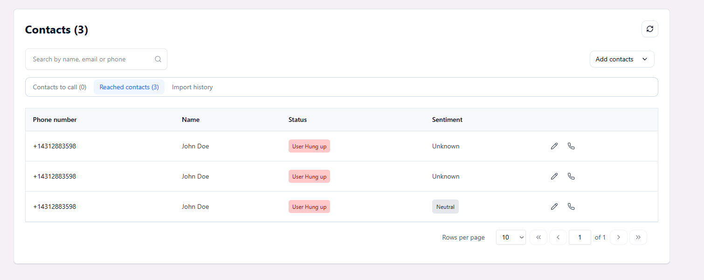Open Rows per page selector

click(511, 237)
